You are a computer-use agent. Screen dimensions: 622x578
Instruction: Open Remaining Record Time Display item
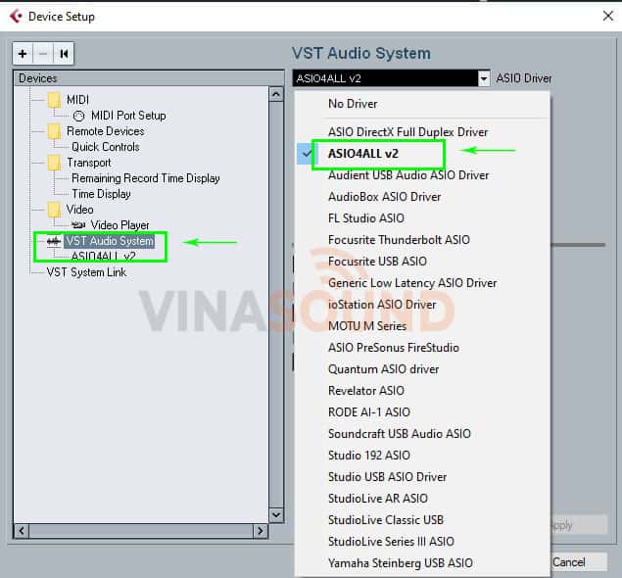point(146,178)
